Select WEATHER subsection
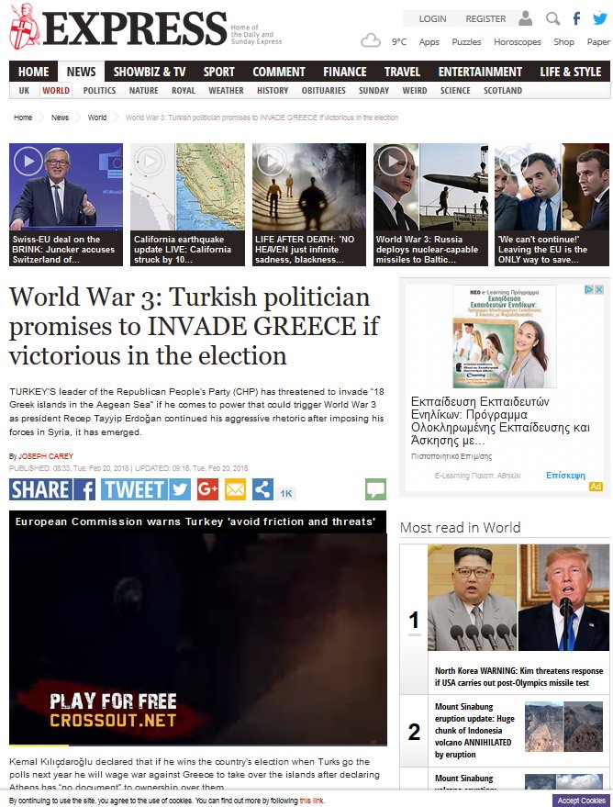The height and width of the screenshot is (807, 613). [226, 91]
